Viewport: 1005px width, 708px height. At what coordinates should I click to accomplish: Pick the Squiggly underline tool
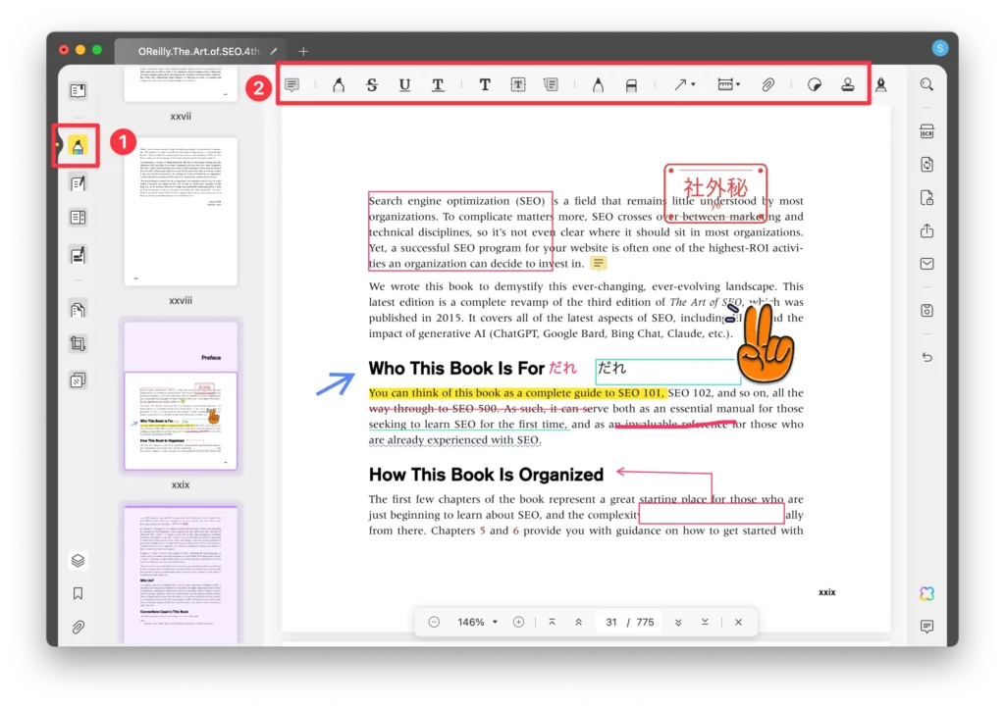(438, 85)
